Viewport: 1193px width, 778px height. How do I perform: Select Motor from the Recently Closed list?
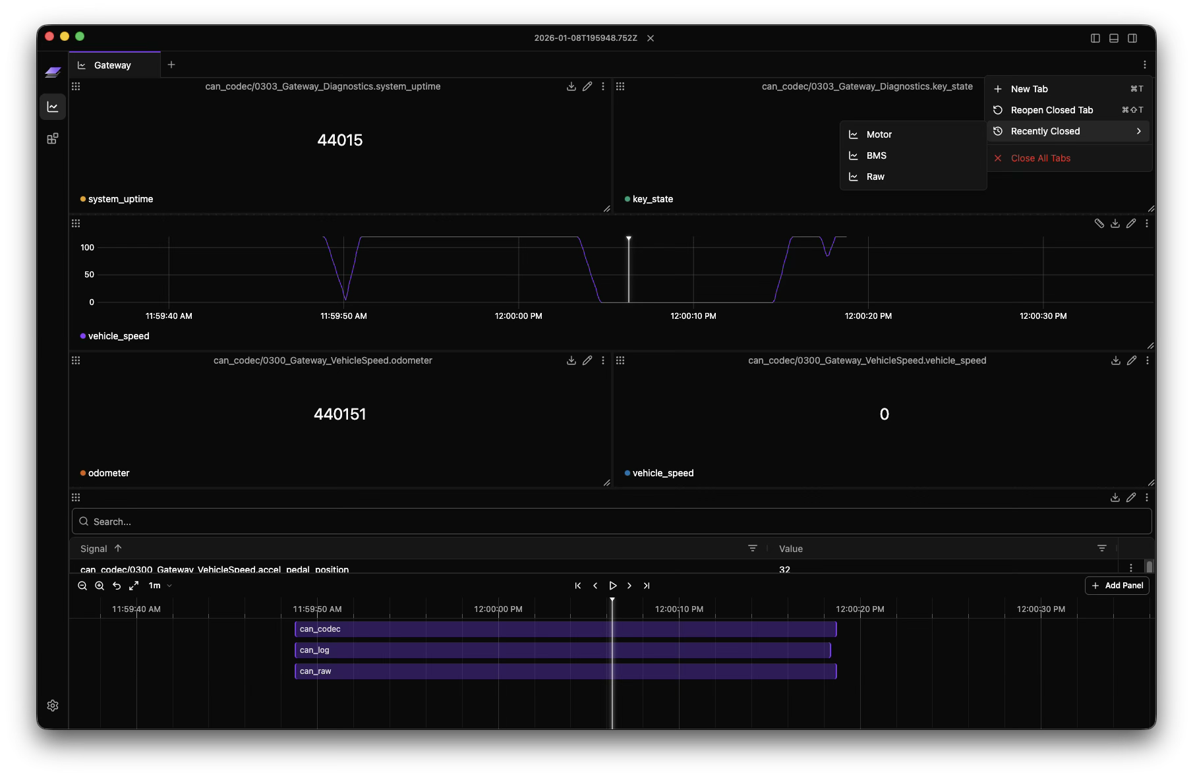[879, 134]
